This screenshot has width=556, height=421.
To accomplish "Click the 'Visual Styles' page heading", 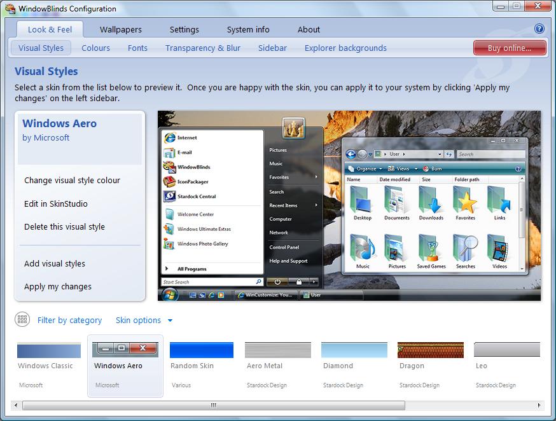I will [x=46, y=71].
